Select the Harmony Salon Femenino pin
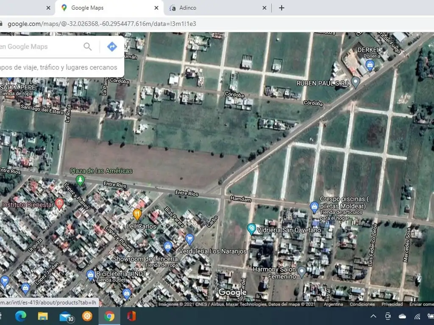 [302, 271]
